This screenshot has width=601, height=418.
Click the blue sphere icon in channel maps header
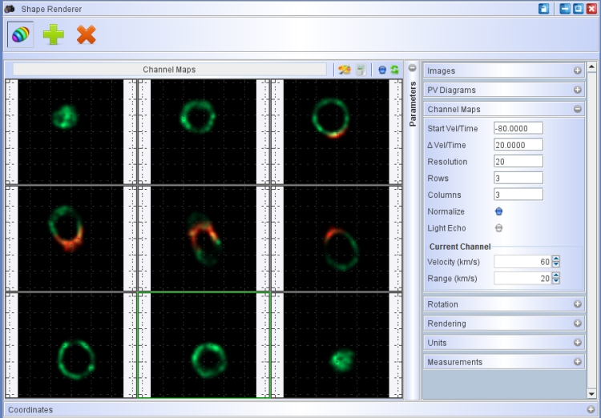pyautogui.click(x=381, y=70)
